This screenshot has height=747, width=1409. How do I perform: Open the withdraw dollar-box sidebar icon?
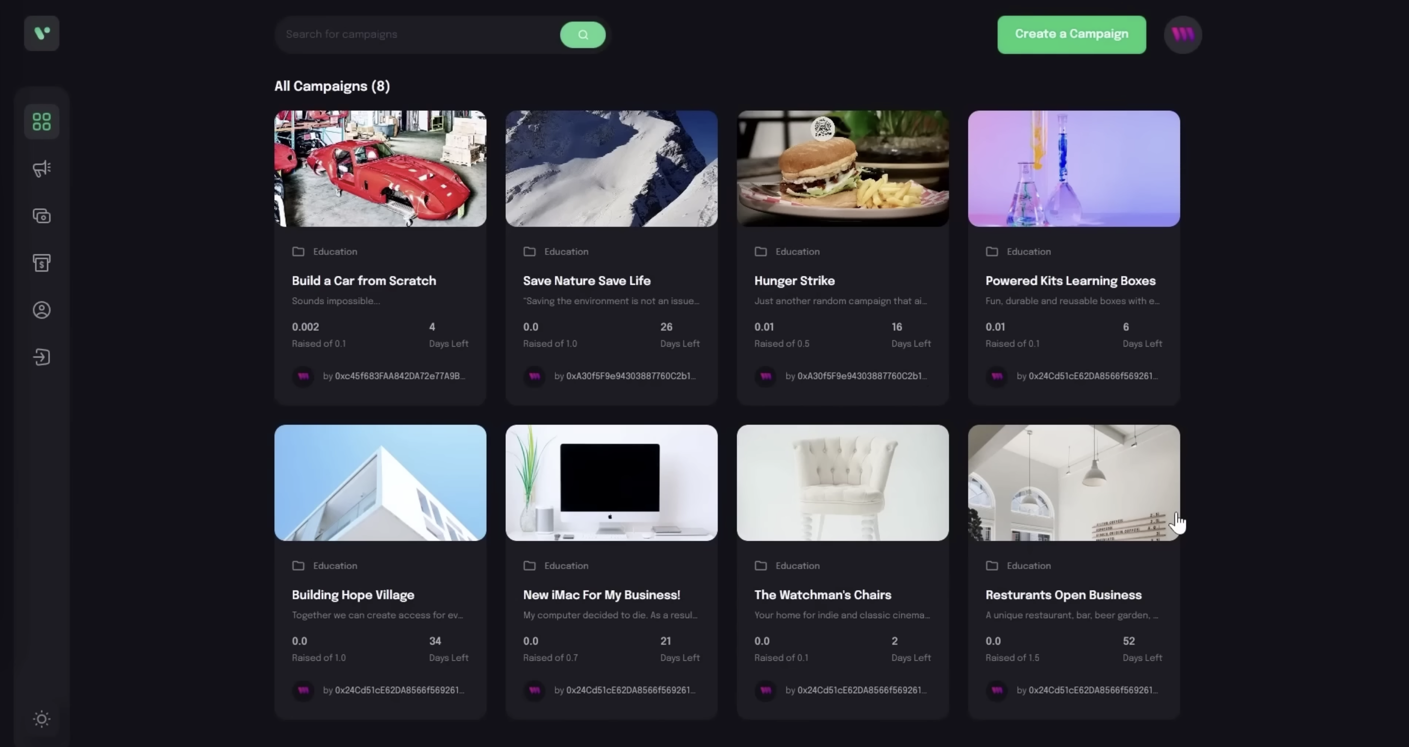click(42, 263)
